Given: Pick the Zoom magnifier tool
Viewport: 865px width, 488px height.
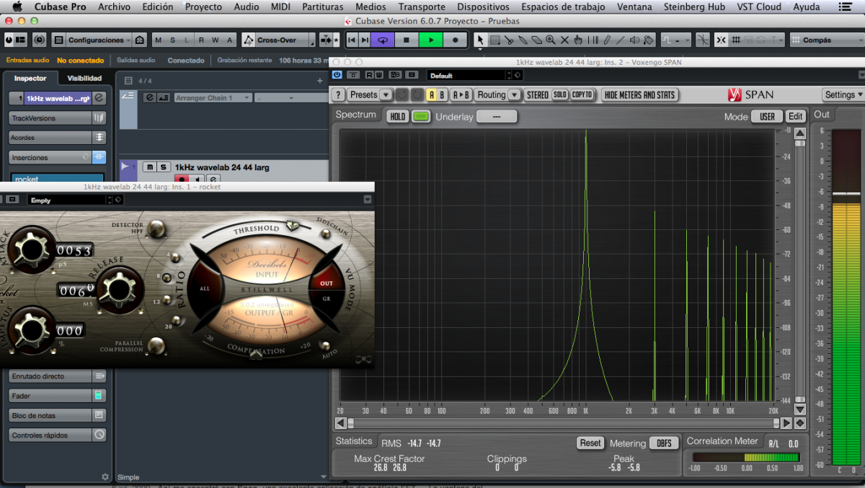Looking at the screenshot, I should pos(551,40).
